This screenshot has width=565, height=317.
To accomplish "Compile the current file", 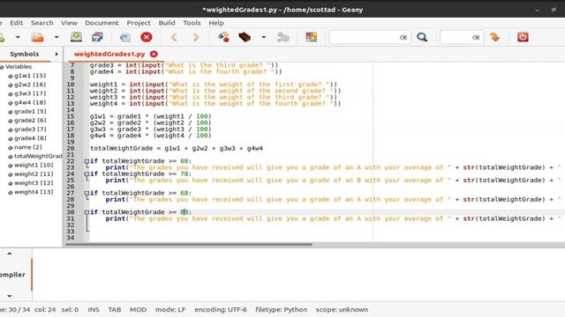I will pyautogui.click(x=223, y=37).
